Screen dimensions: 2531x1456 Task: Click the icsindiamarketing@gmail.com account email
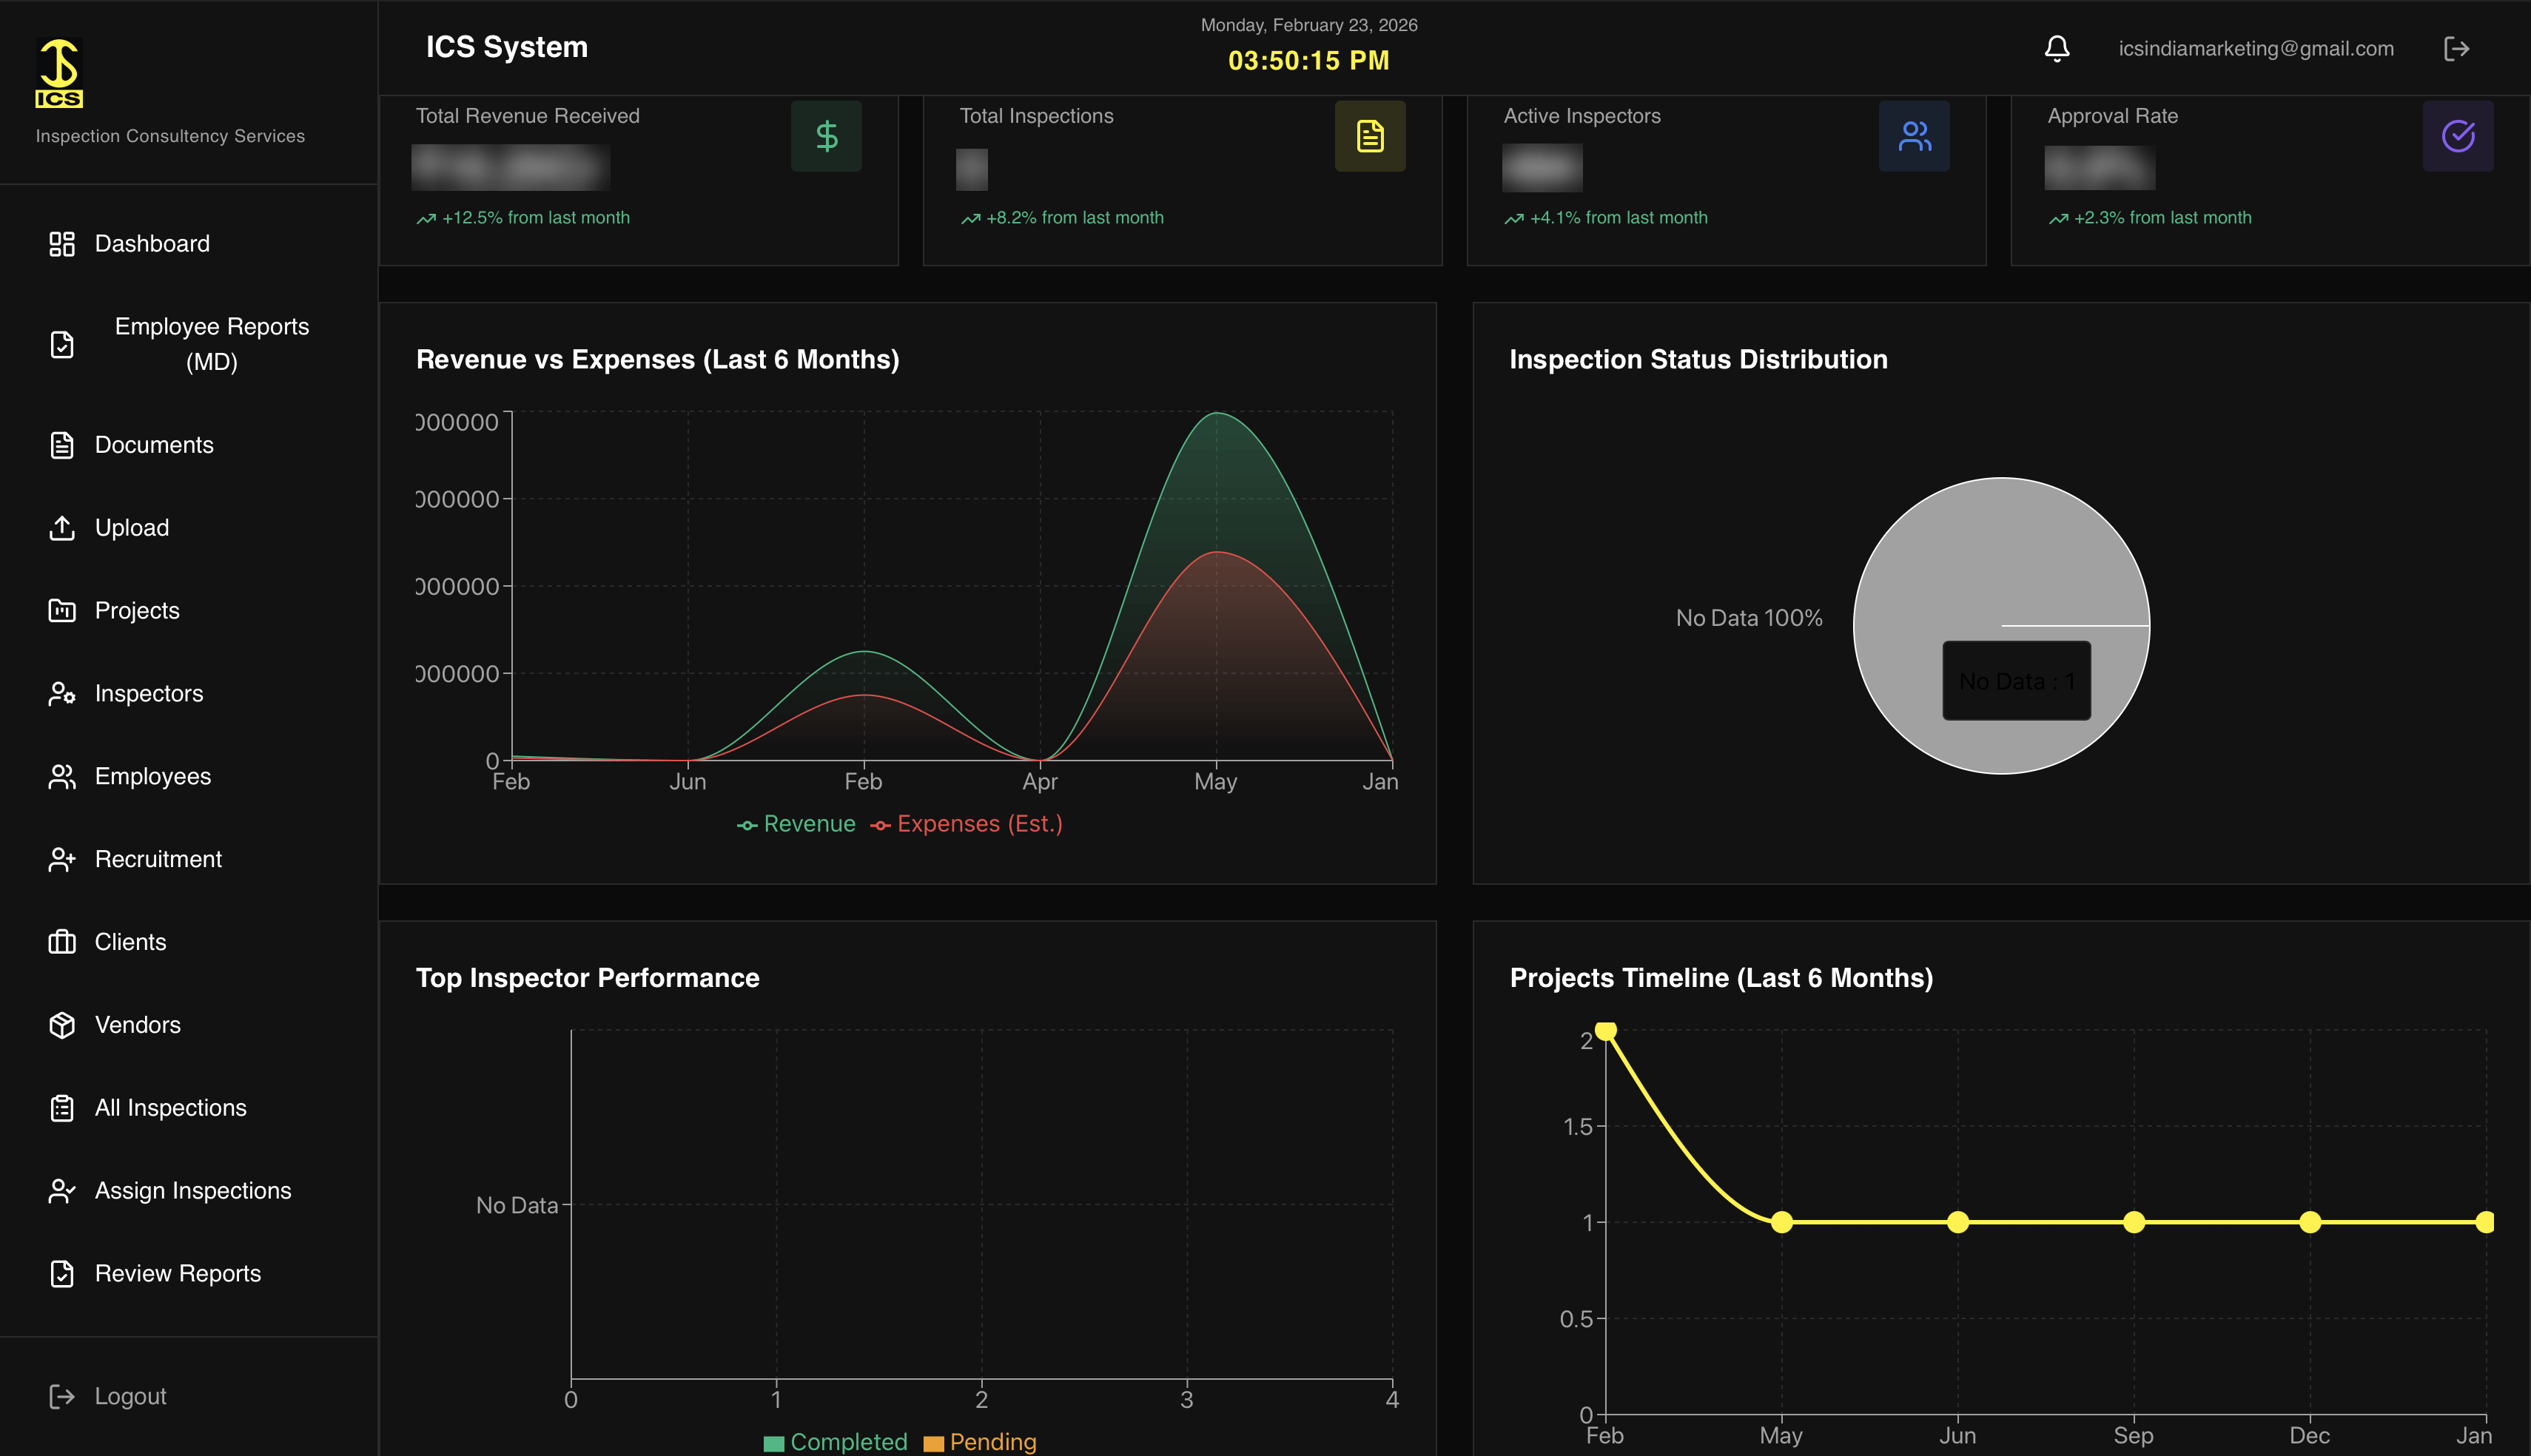[2256, 47]
